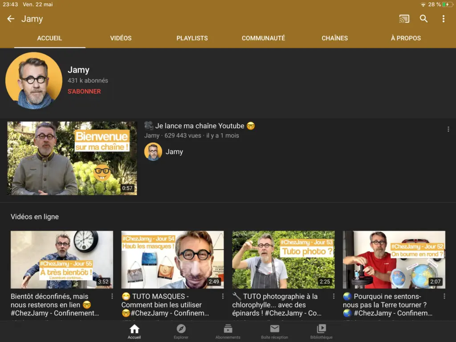Open options for 'TUTO MASQUES' video
The image size is (456, 342).
click(x=223, y=296)
